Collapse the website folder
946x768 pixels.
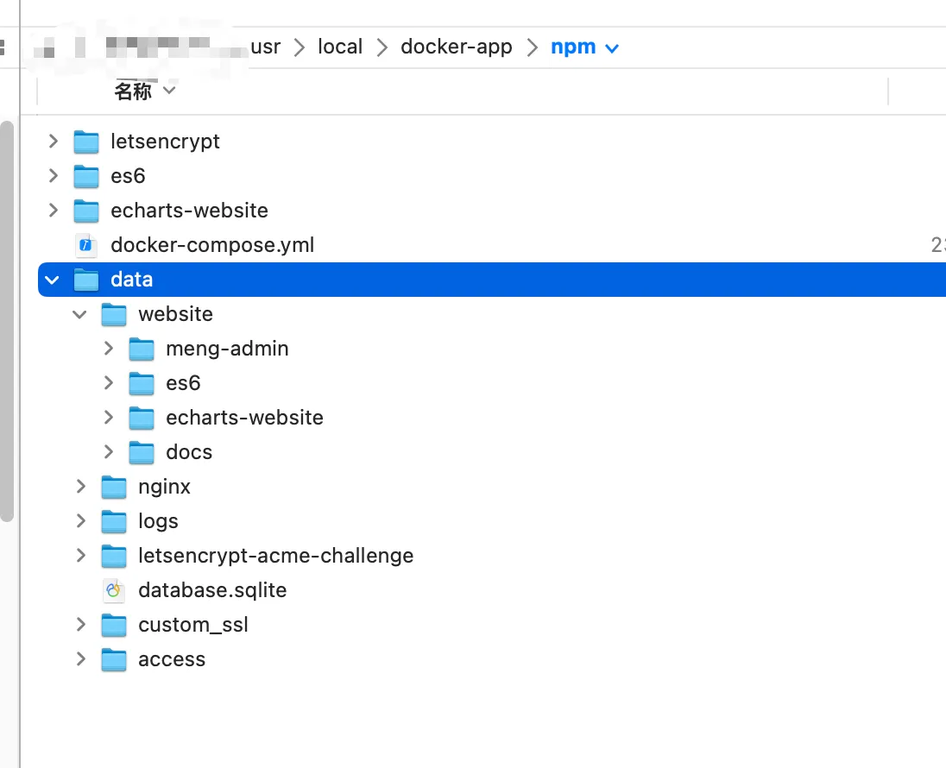(81, 314)
